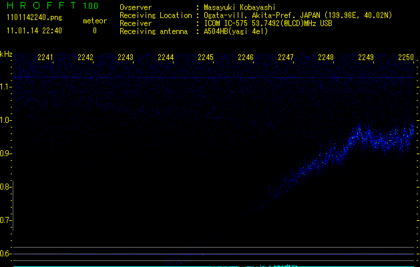The height and width of the screenshot is (267, 420).
Task: Click time axis marker 2247
Action: click(x=286, y=57)
